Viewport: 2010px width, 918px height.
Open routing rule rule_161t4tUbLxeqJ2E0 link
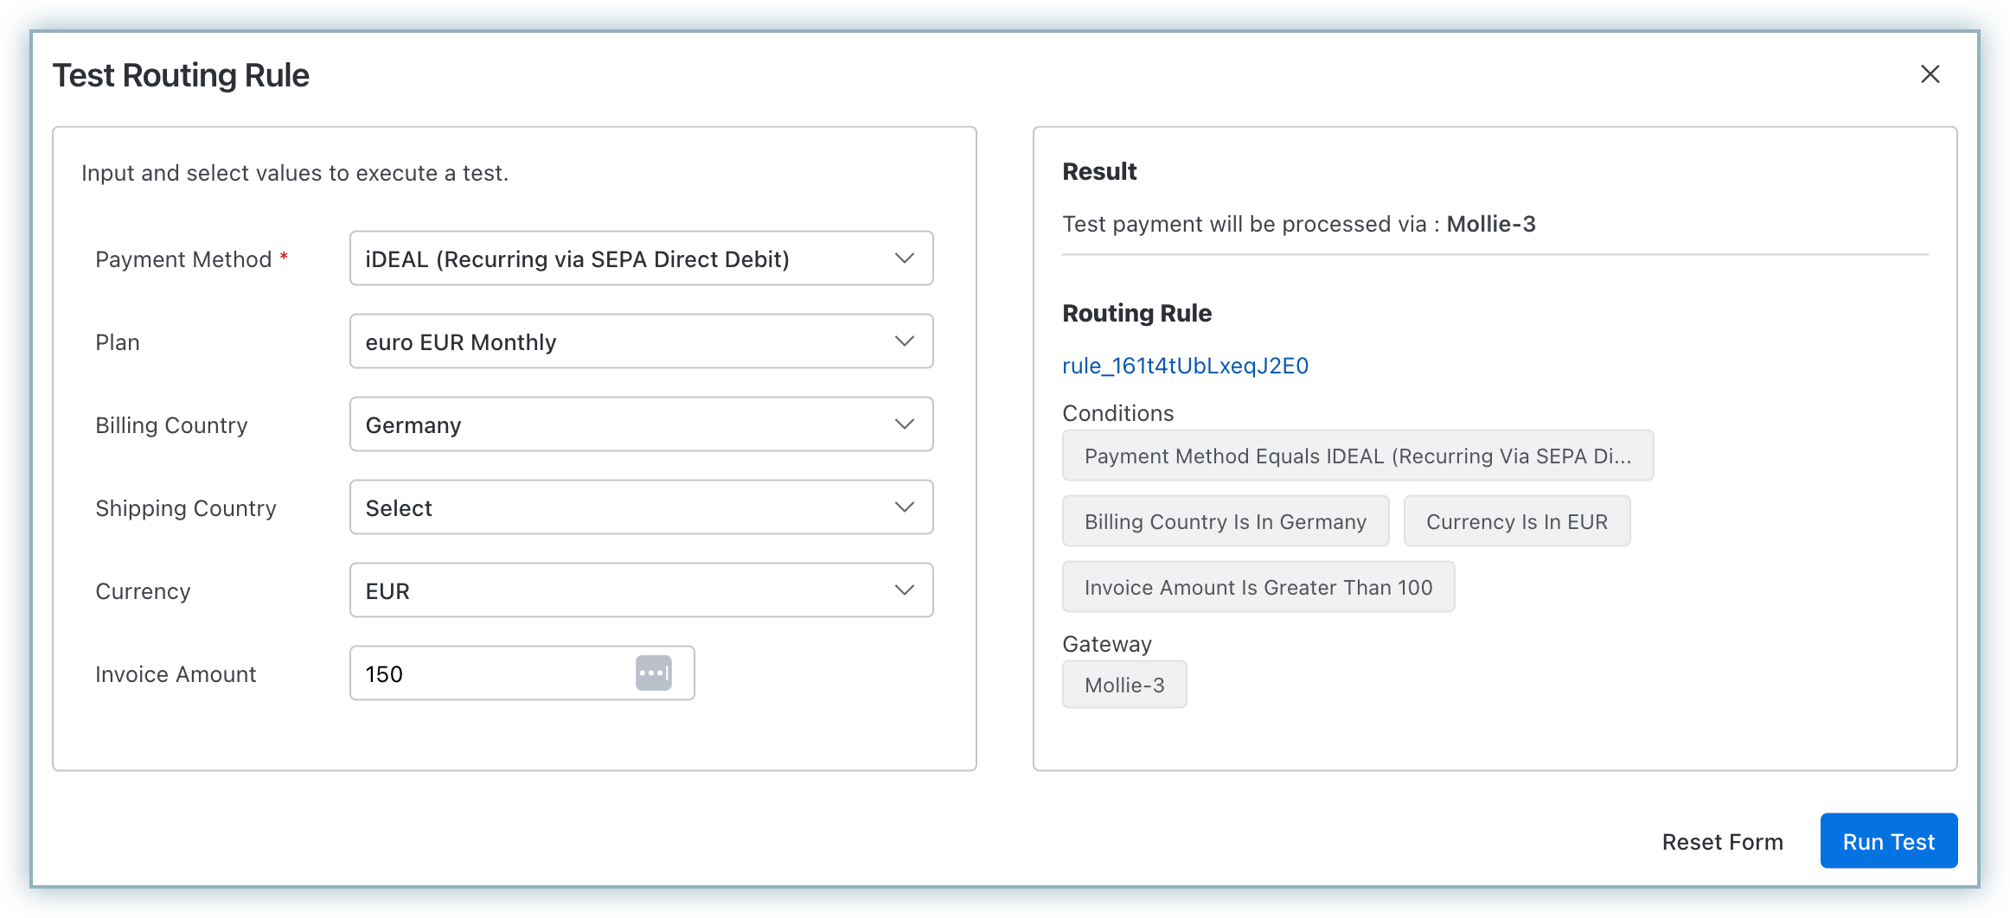point(1185,366)
